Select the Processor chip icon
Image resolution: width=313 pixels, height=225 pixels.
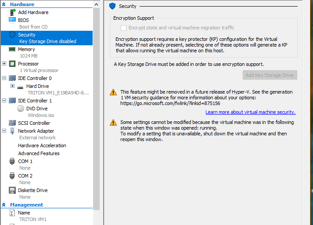coord(12,64)
